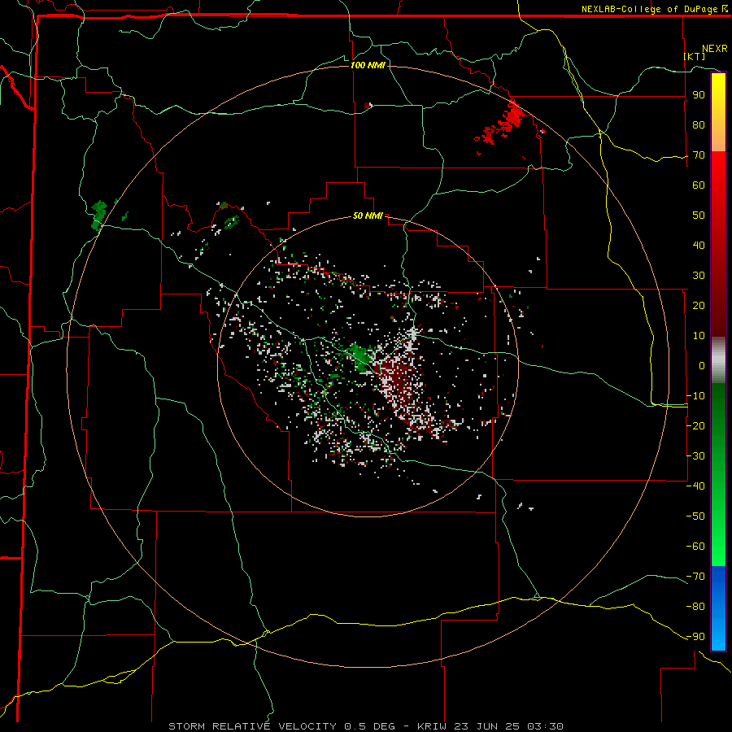
Task: Click the [KT] units label
Action: (695, 56)
